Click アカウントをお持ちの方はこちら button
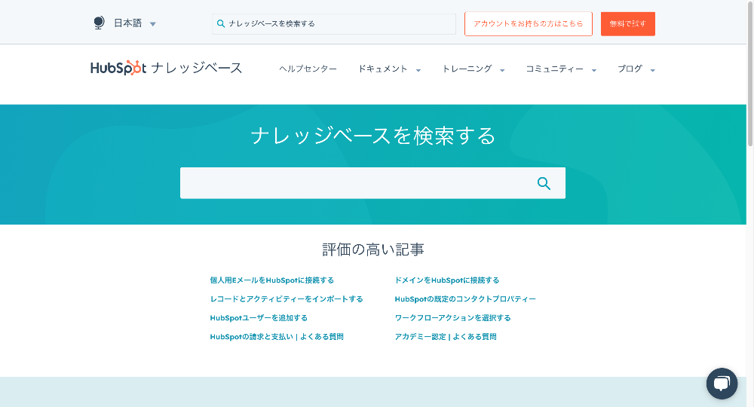This screenshot has width=754, height=407. click(x=528, y=23)
